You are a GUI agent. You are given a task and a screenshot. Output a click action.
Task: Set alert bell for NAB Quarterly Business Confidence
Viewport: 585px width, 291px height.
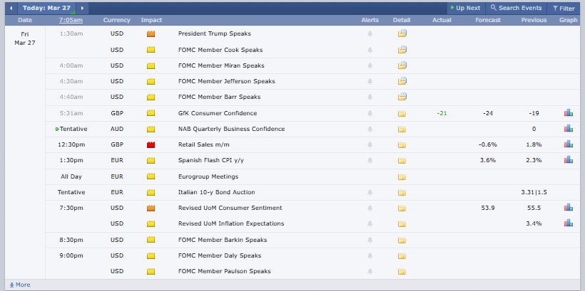point(370,129)
